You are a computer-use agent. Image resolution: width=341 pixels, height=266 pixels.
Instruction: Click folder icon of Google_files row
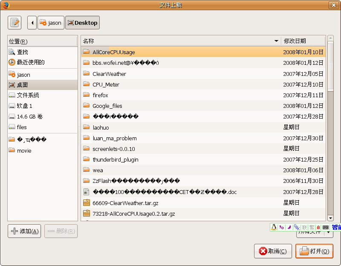[87, 105]
